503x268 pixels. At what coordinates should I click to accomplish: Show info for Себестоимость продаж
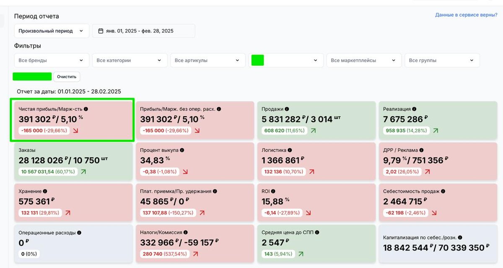tap(443, 191)
